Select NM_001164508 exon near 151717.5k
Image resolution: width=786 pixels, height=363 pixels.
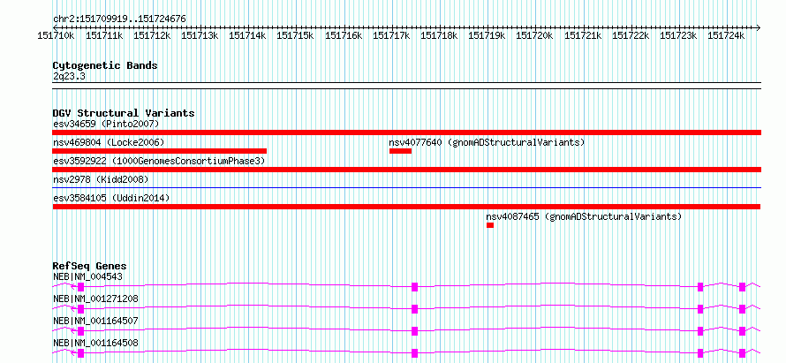point(414,353)
